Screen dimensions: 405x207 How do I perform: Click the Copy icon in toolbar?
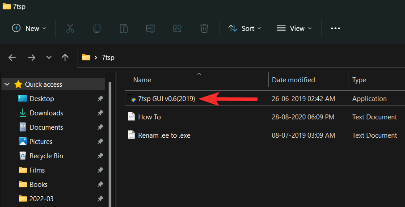pos(97,28)
